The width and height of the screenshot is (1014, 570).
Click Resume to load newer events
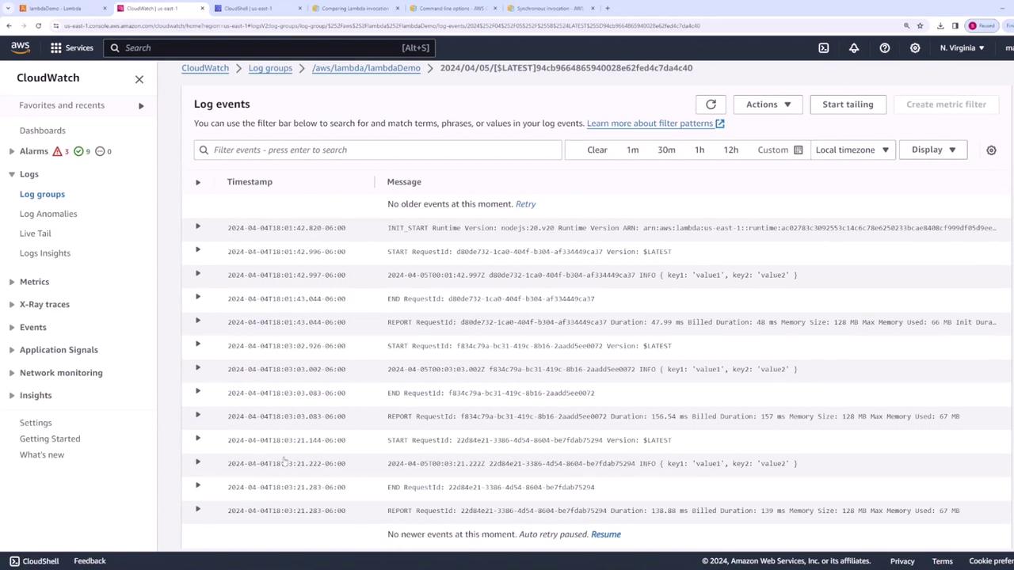[606, 534]
